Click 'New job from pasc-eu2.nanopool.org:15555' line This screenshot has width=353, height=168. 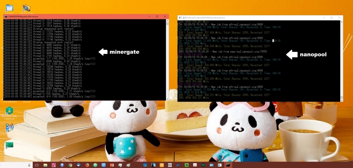coord(223,51)
